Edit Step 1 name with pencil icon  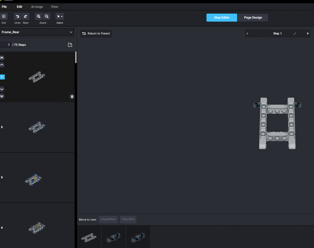click(295, 33)
